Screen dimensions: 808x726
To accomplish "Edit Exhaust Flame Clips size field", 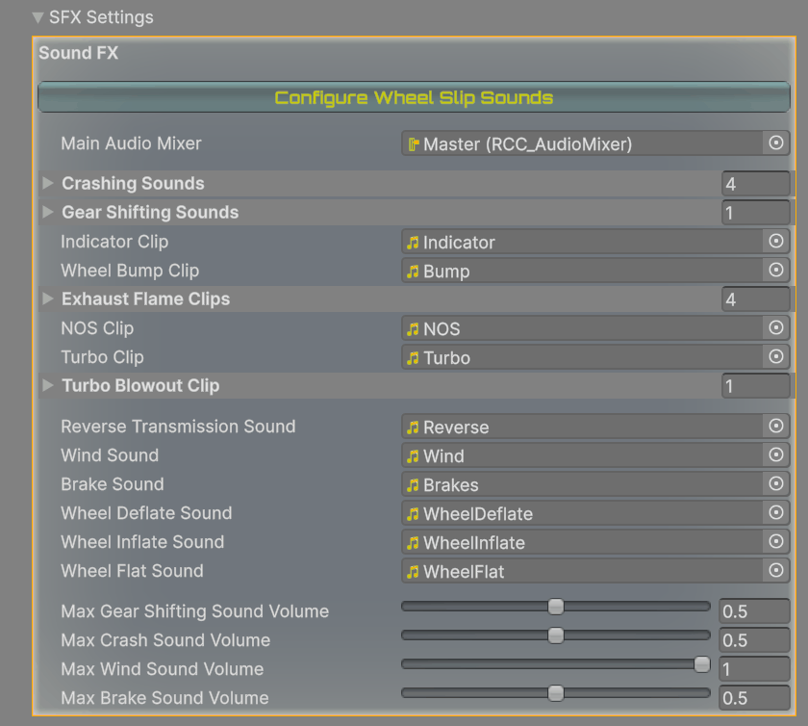I will point(755,299).
